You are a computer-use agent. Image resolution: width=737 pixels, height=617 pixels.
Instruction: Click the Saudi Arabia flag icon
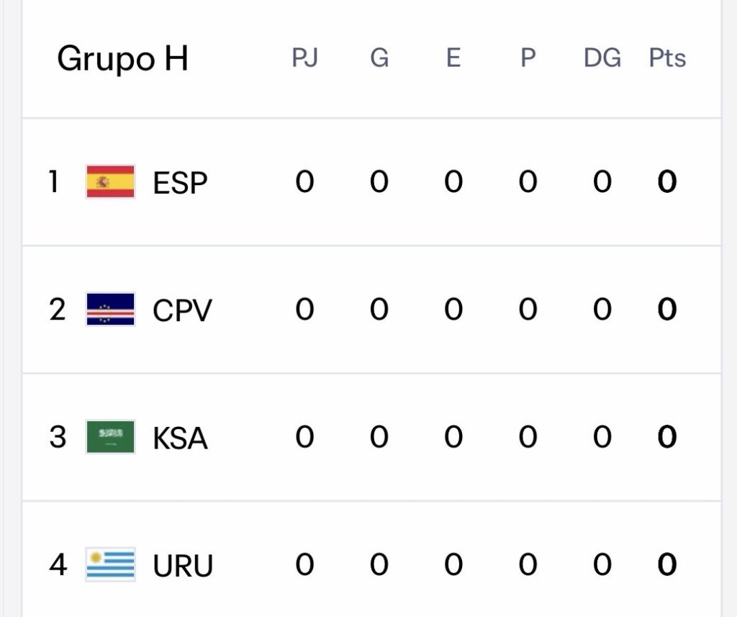click(x=110, y=437)
